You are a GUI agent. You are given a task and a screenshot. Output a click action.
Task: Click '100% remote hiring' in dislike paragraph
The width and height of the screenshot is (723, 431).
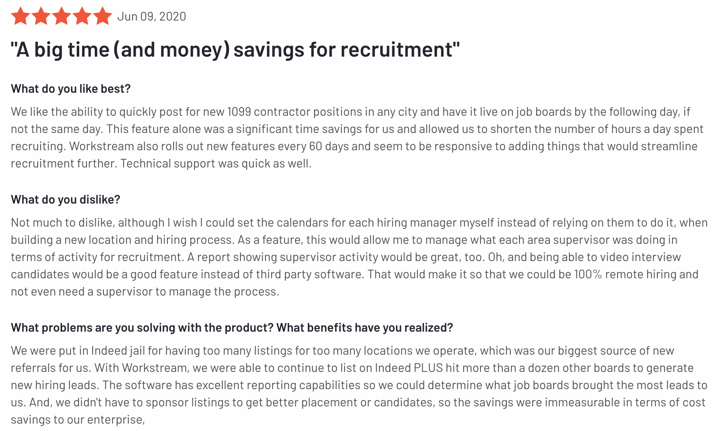click(636, 274)
